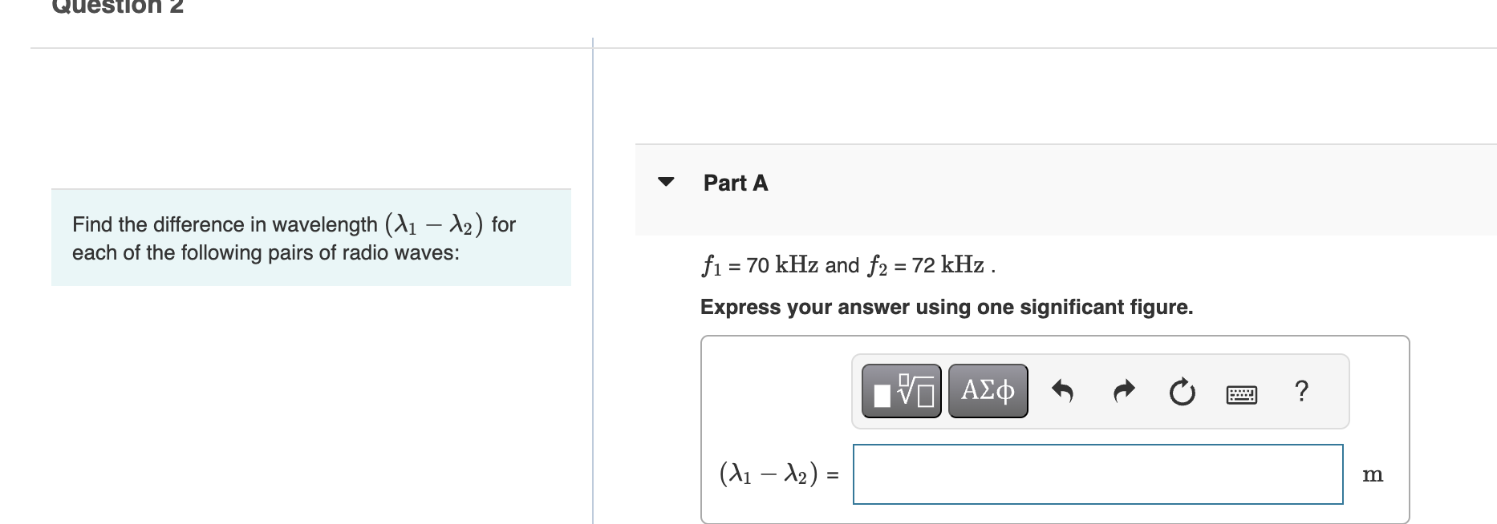1497x524 pixels.
Task: Toggle the Greek letter input mode
Action: click(x=988, y=390)
